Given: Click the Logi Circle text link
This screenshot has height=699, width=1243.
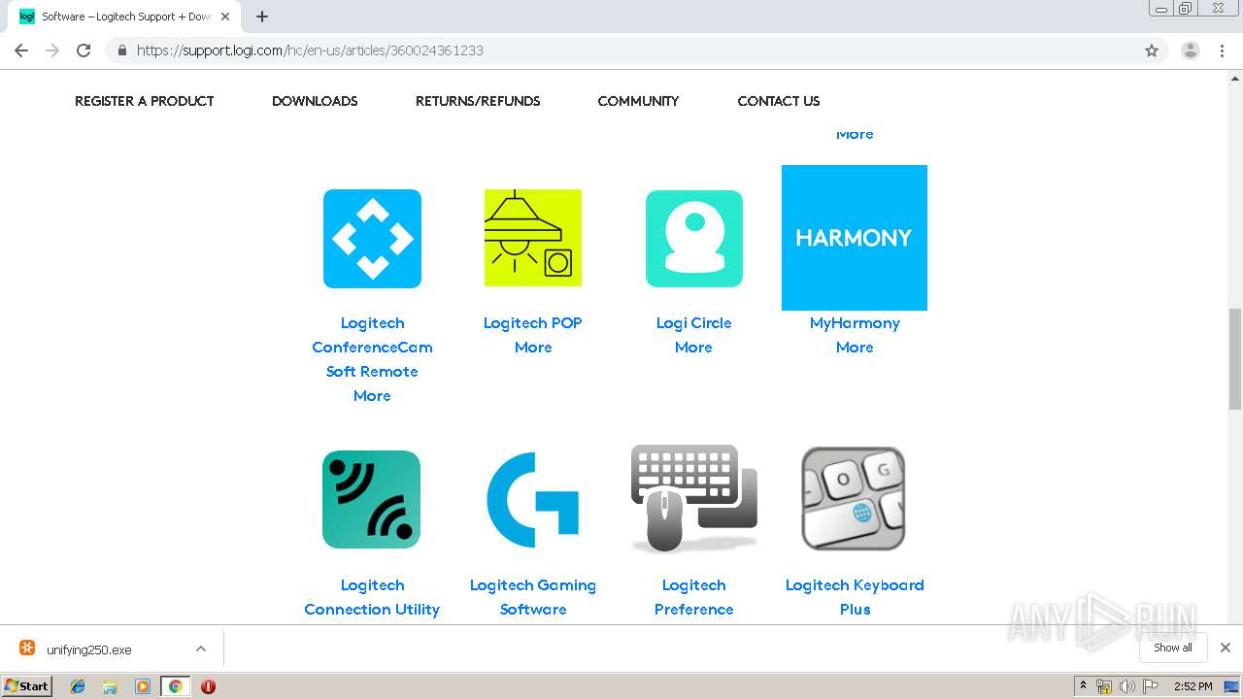Looking at the screenshot, I should 694,323.
